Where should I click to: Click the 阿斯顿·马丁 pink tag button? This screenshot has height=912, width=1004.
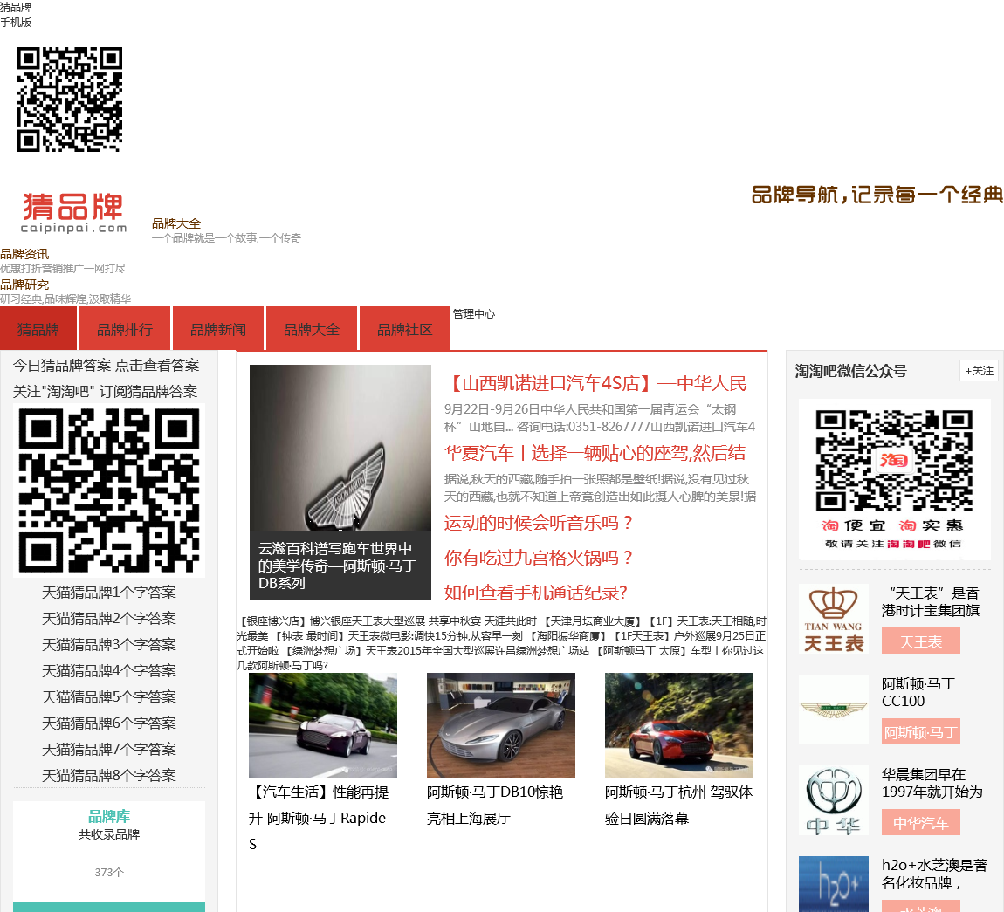point(921,732)
